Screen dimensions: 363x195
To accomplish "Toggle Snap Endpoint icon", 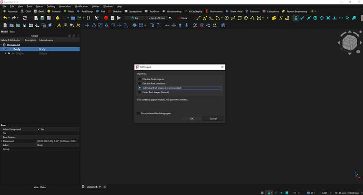I will [302, 18].
